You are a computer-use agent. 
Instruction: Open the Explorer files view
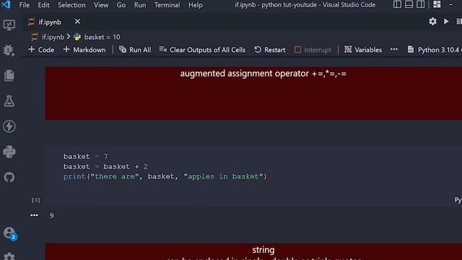(9, 75)
